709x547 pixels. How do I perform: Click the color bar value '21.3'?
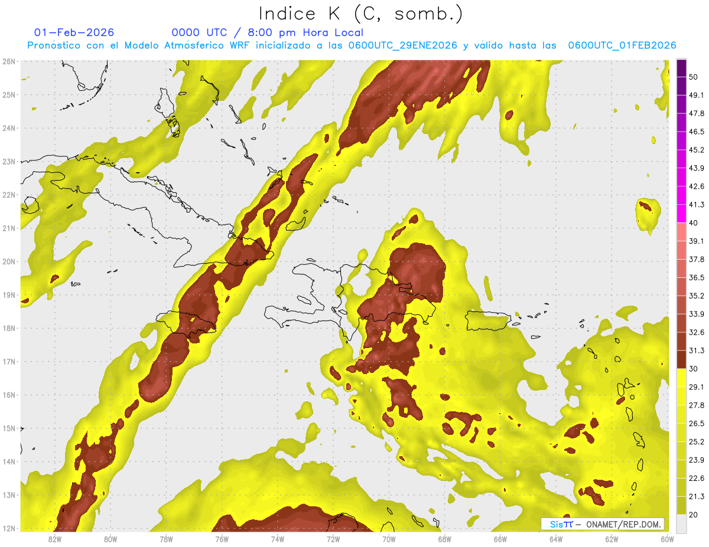point(697,497)
